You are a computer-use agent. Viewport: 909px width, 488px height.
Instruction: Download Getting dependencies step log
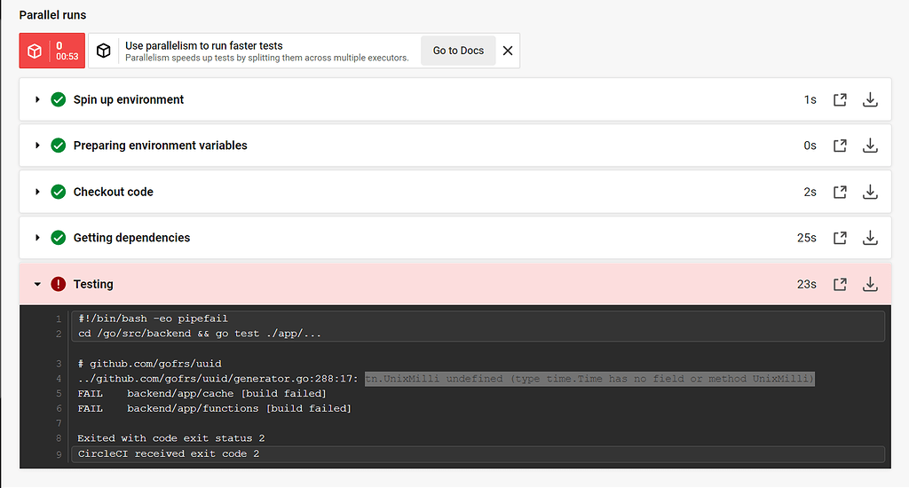870,238
